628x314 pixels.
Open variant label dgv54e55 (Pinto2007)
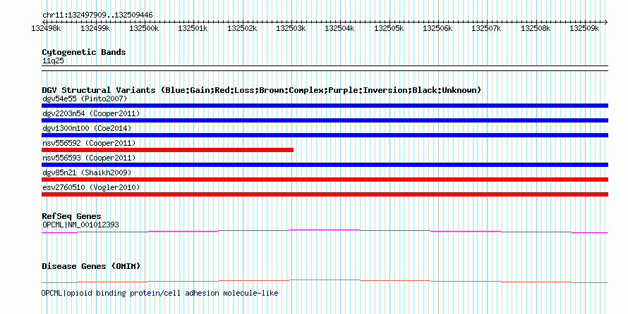pyautogui.click(x=85, y=99)
